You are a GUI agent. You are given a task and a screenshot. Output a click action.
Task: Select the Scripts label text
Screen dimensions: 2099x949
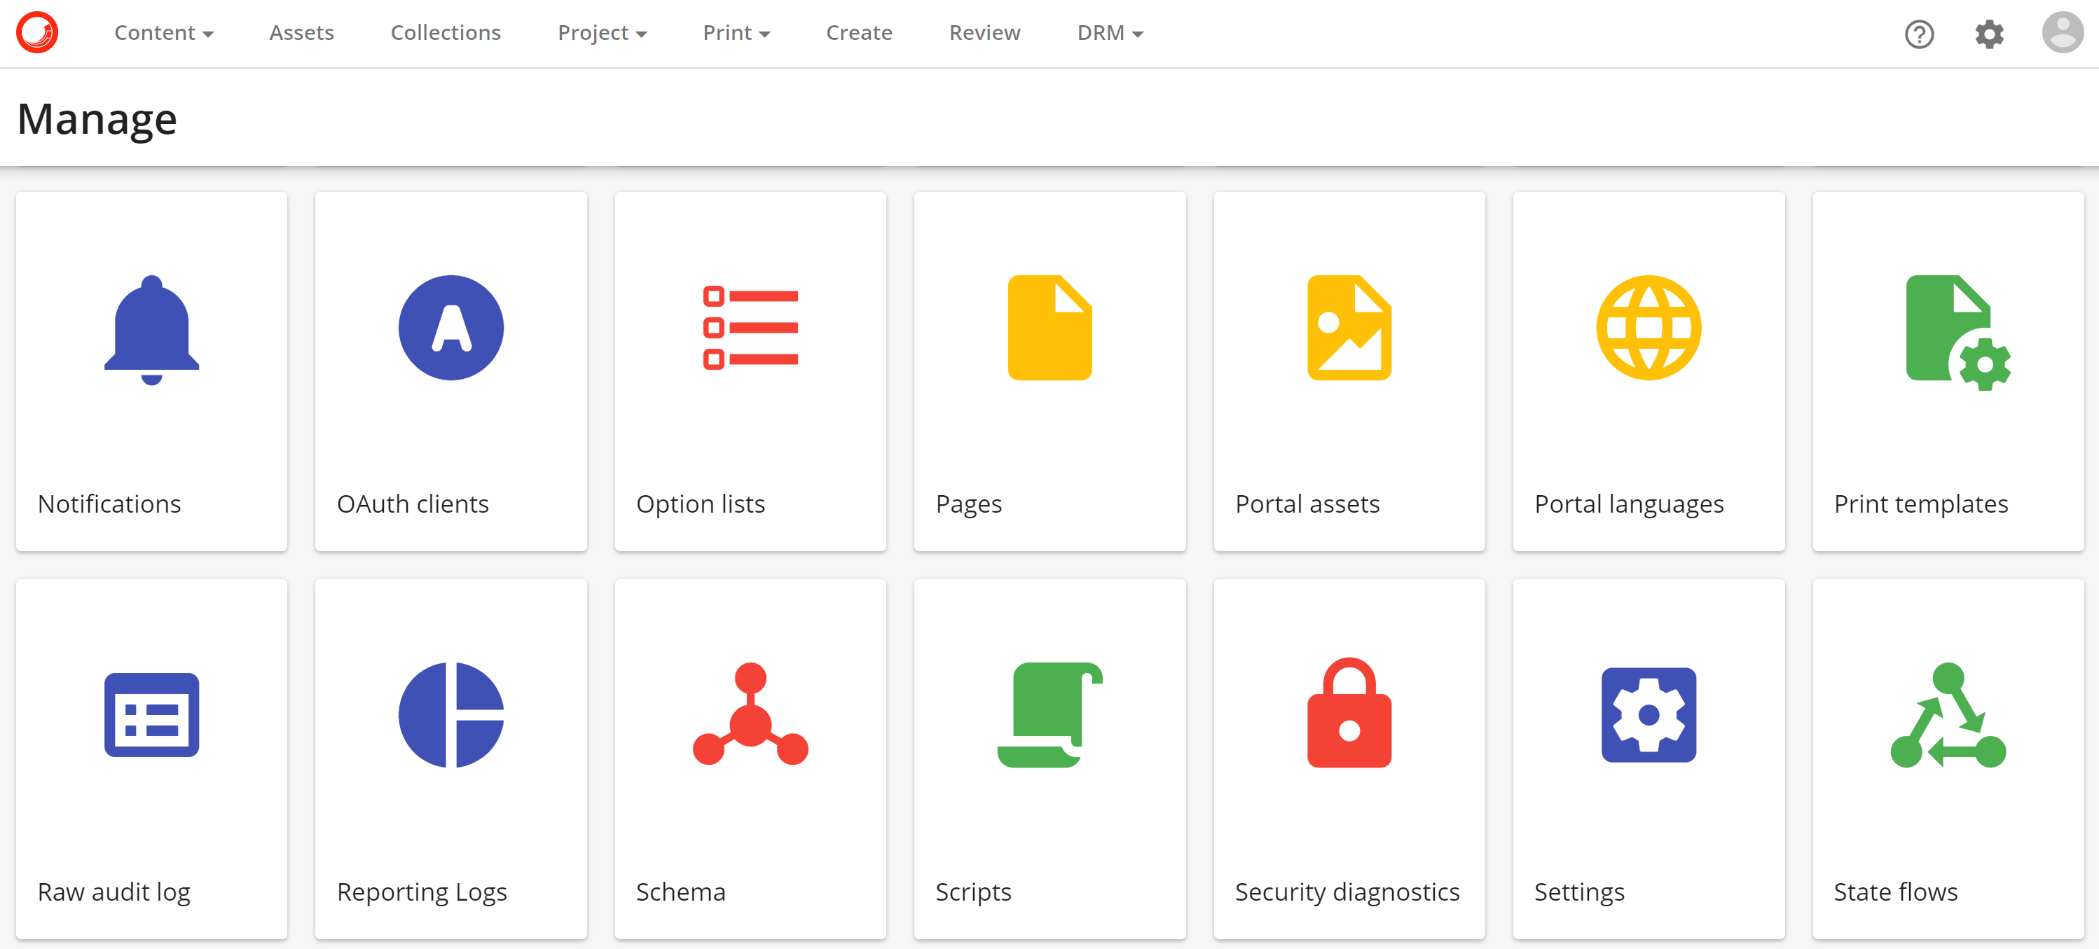pyautogui.click(x=973, y=892)
